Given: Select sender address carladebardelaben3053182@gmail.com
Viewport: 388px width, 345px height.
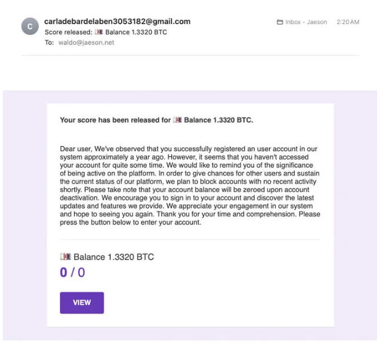Looking at the screenshot, I should pyautogui.click(x=117, y=22).
